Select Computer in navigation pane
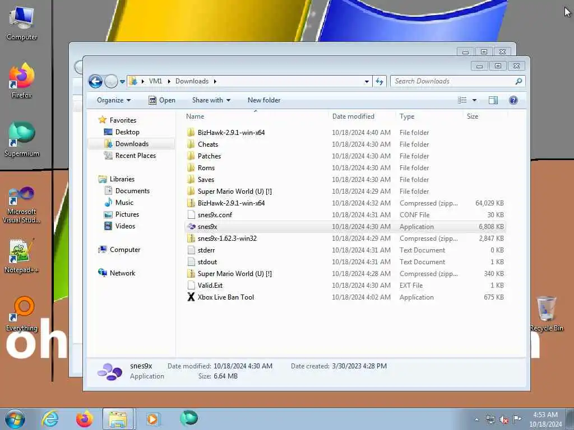 tap(125, 249)
